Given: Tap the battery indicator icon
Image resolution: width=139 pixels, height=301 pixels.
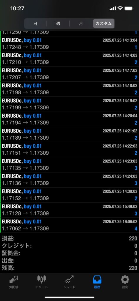Looking at the screenshot, I should (129, 8).
